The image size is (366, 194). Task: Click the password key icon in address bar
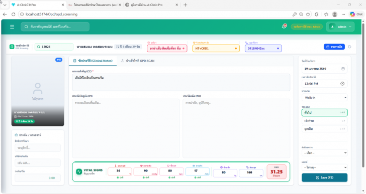[x=294, y=14]
